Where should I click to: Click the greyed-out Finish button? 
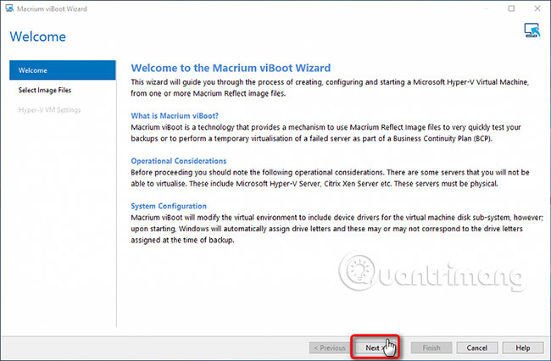(431, 347)
